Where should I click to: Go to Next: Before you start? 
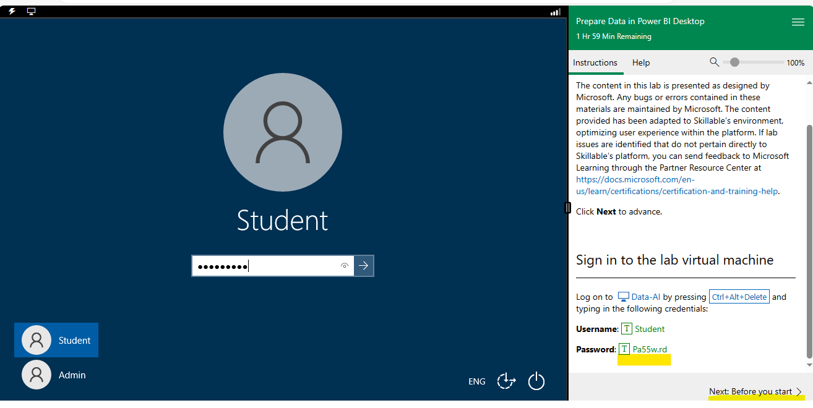(x=755, y=391)
